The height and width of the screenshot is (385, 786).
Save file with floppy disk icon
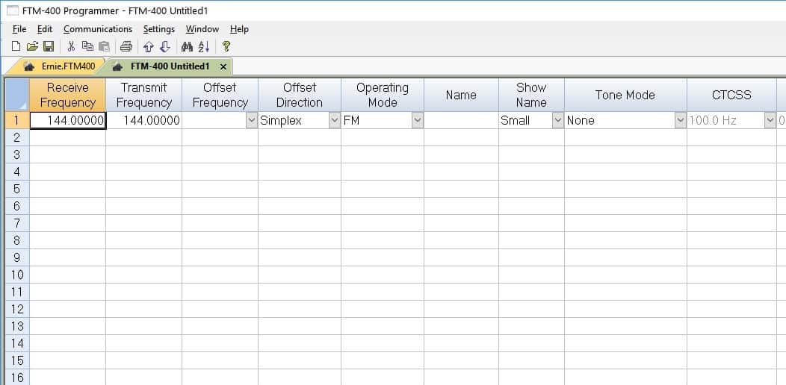[x=49, y=46]
